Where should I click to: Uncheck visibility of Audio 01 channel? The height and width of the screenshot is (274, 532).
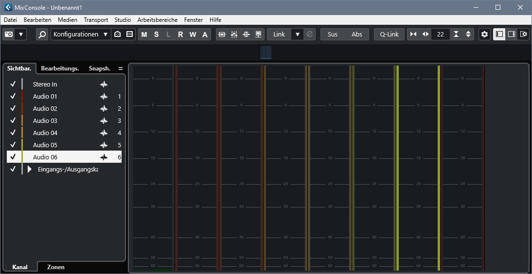point(13,96)
